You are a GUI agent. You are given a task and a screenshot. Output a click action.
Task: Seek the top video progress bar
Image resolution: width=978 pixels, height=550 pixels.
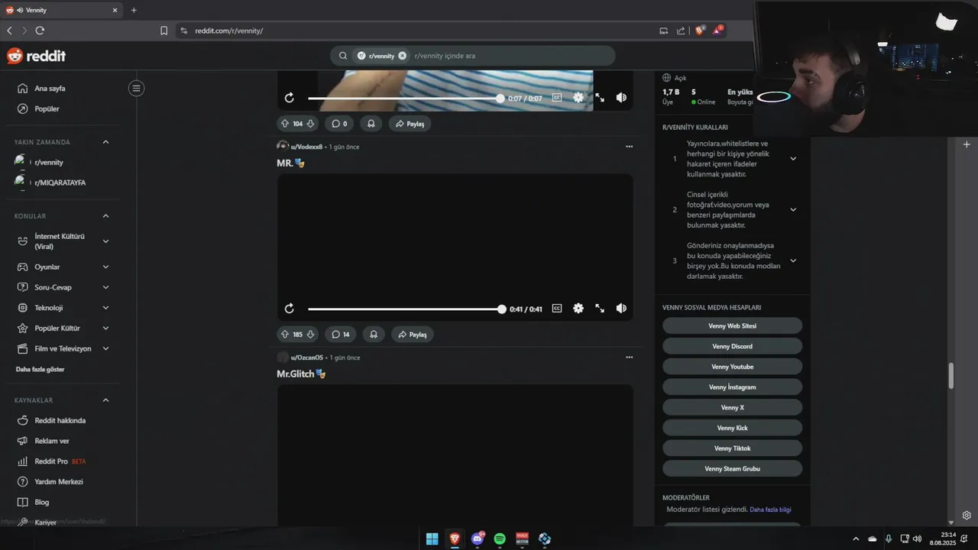tap(405, 98)
